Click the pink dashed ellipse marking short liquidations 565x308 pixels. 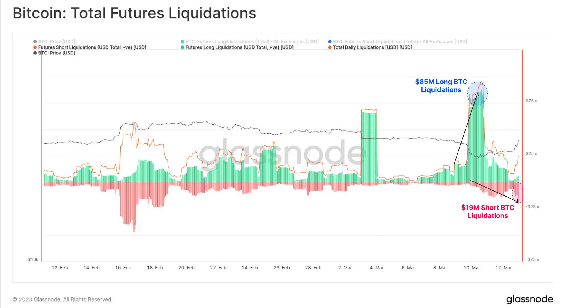pos(518,193)
